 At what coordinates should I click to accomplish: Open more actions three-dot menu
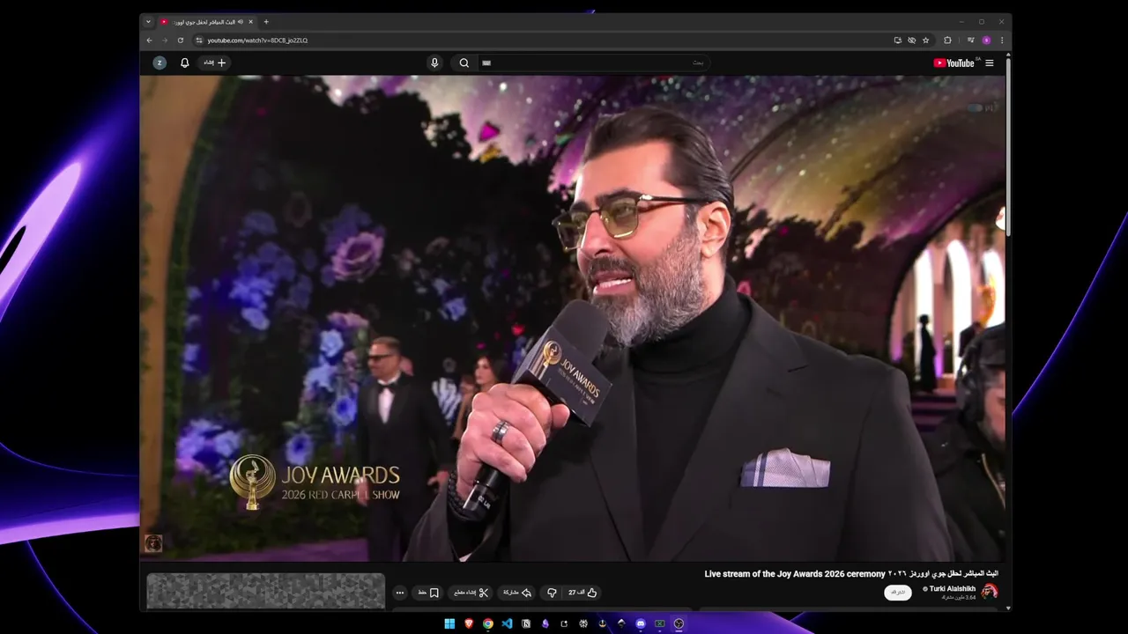[400, 593]
